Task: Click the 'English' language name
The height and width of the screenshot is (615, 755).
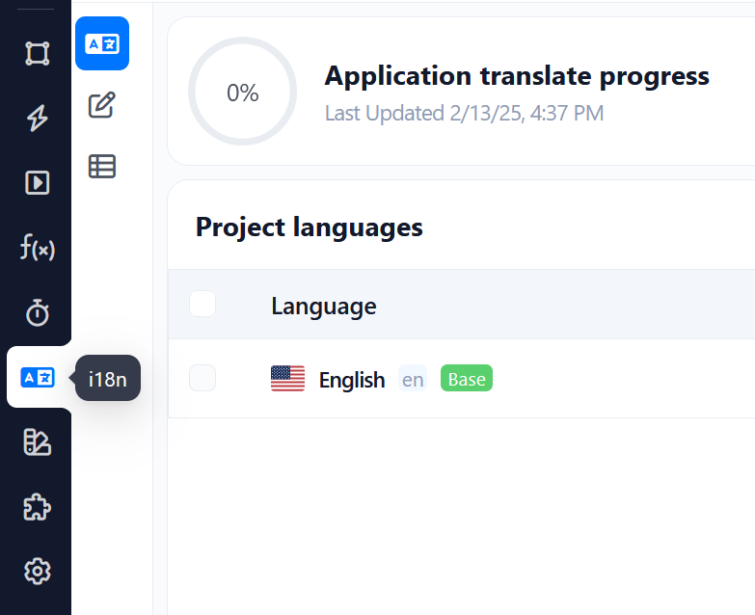Action: click(352, 380)
